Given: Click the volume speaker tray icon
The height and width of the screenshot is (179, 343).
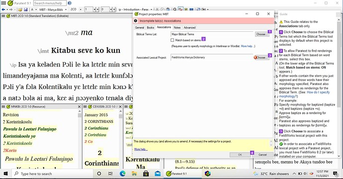Looking at the screenshot, I should [306, 174].
